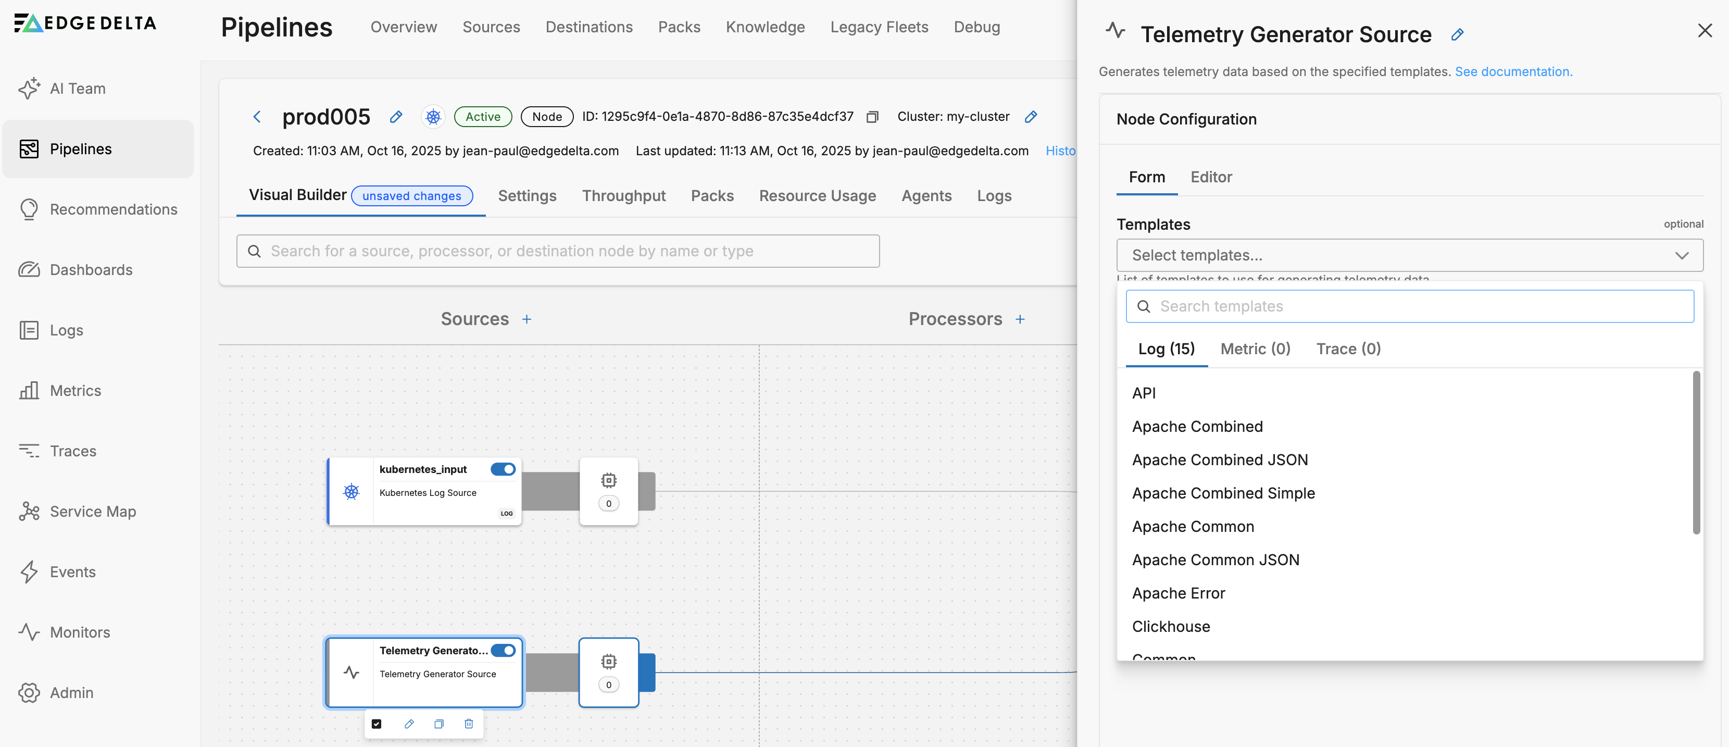Copy the pipeline ID with copy icon
1729x747 pixels.
[x=872, y=117]
